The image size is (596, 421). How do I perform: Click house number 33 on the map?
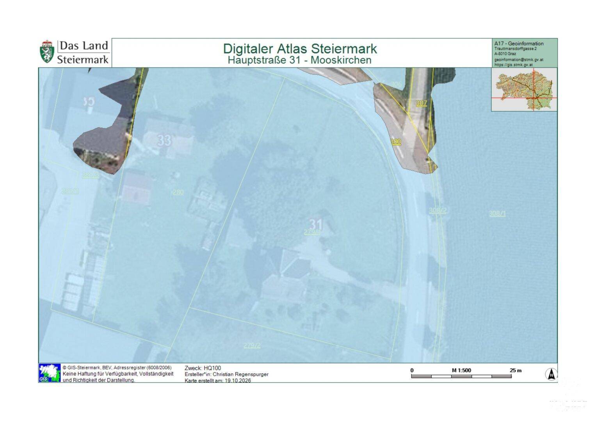point(164,140)
